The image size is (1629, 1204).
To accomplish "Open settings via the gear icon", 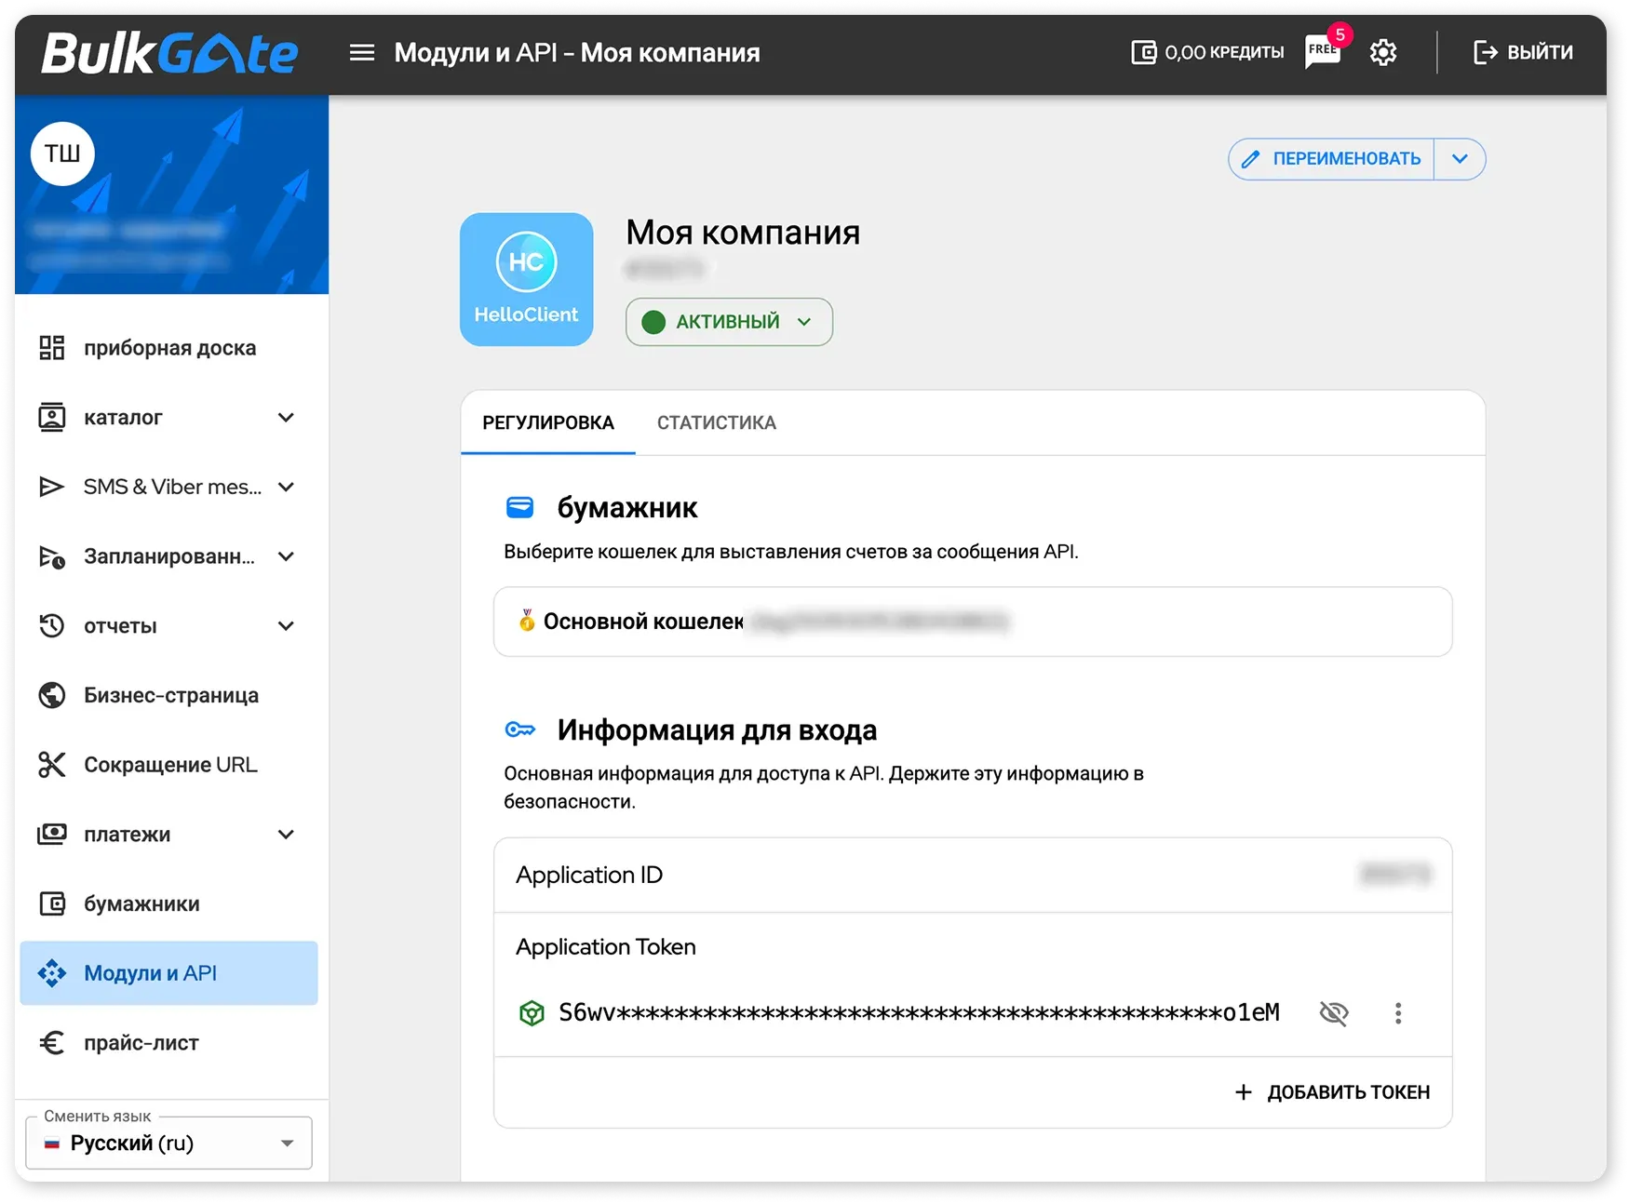I will click(1383, 52).
